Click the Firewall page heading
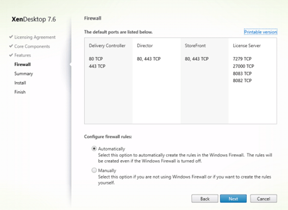 click(93, 18)
